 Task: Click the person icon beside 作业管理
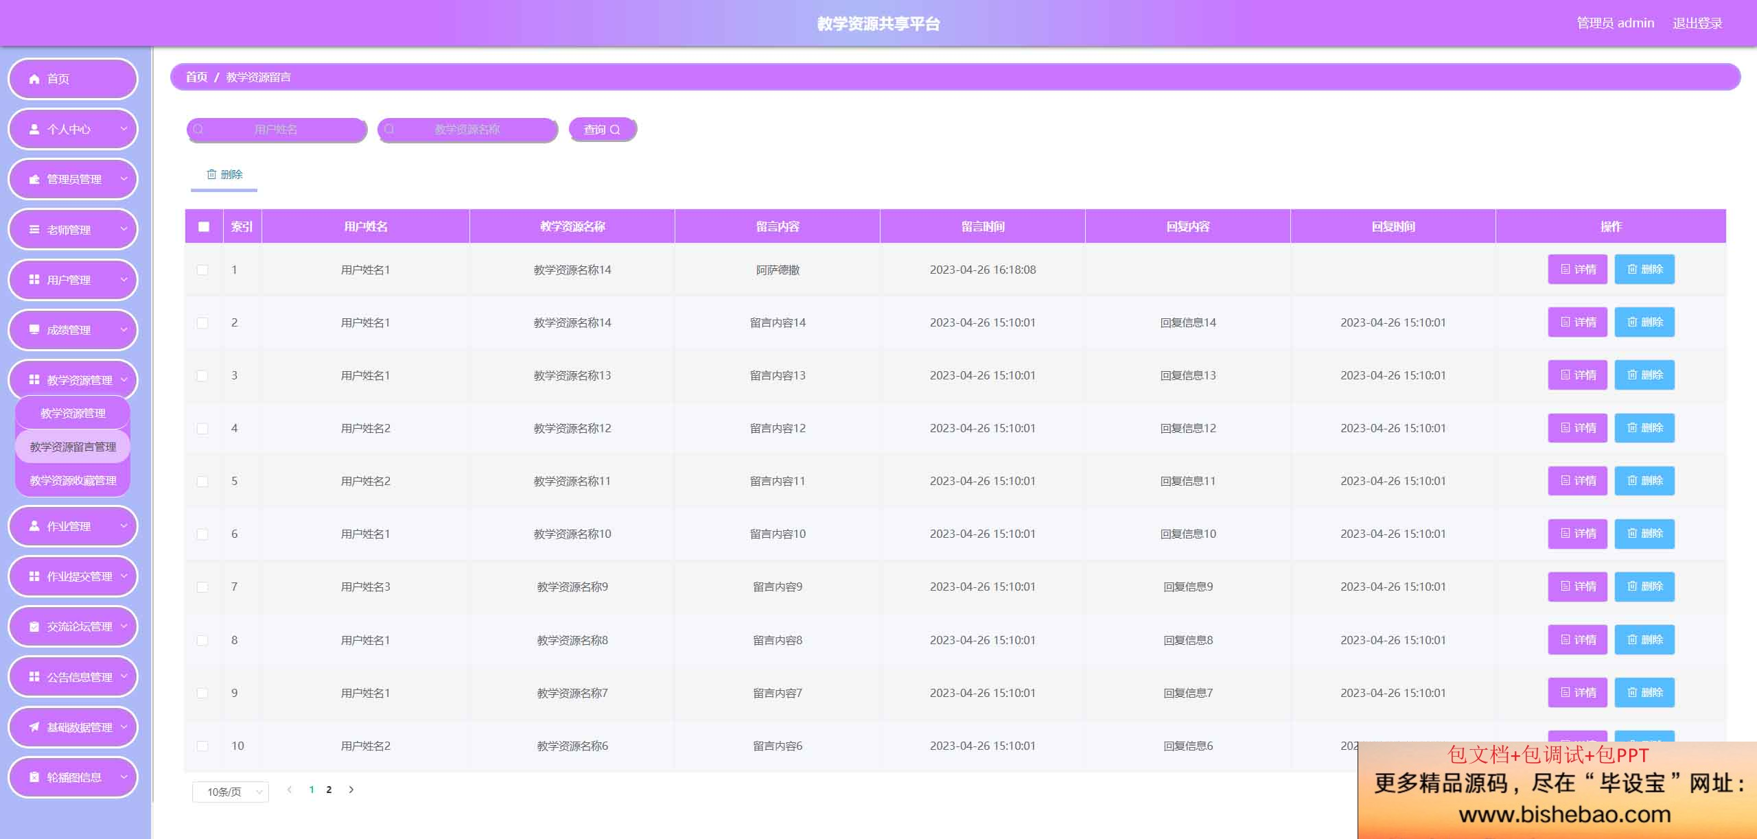[x=34, y=526]
